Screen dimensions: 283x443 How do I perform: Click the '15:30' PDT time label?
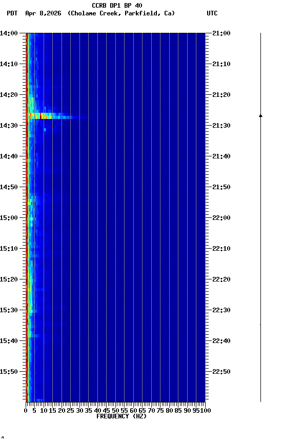9,310
